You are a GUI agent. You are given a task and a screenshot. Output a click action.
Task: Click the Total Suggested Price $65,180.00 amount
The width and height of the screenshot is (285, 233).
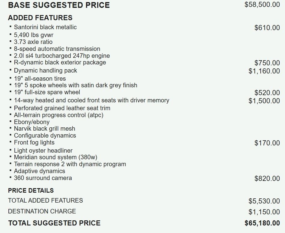click(x=262, y=223)
